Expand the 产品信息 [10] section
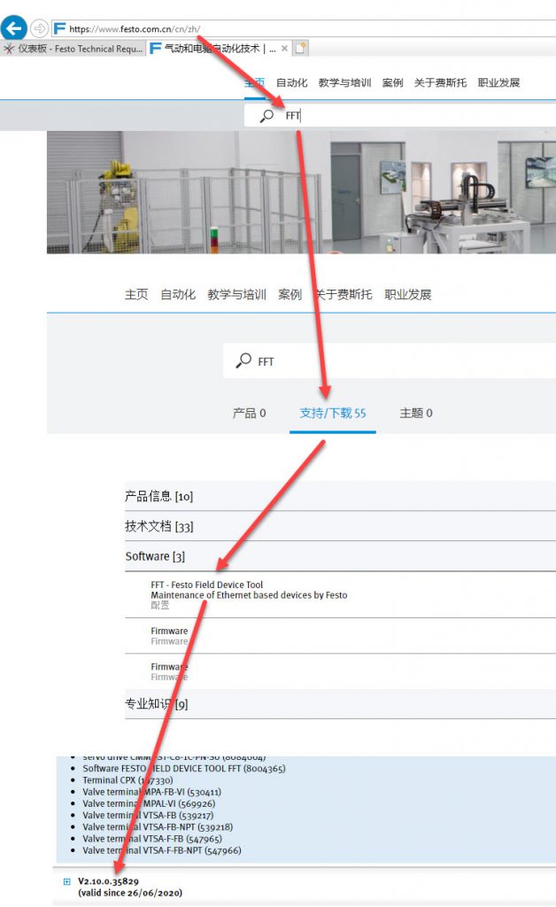556x907 pixels. [340, 496]
